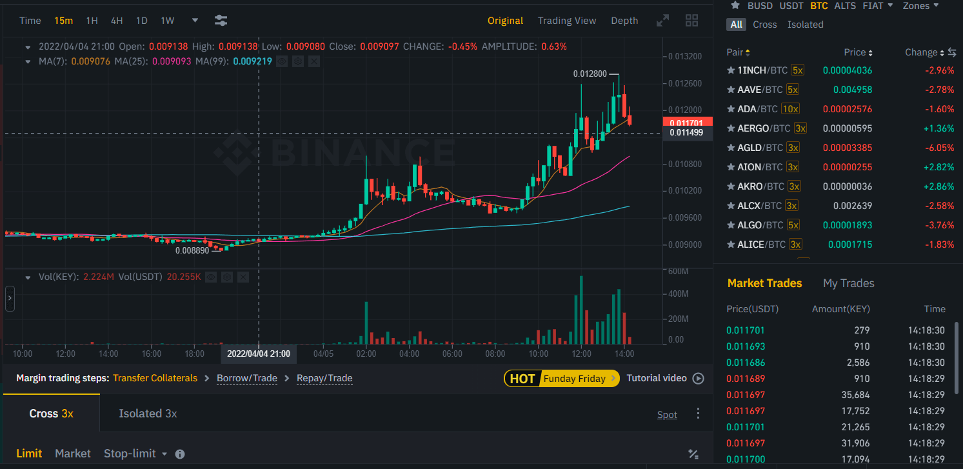Open the Stop-limit info icon

(180, 454)
